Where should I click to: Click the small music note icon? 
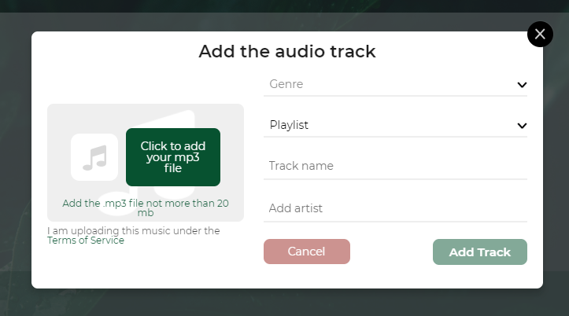[94, 157]
